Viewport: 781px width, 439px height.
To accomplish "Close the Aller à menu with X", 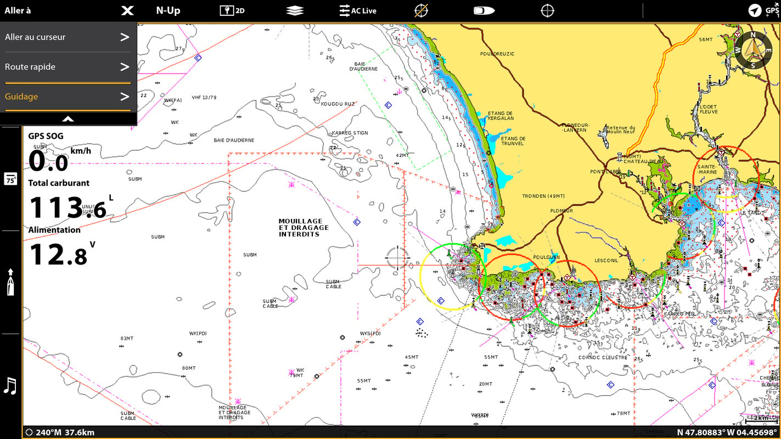I will (x=127, y=10).
